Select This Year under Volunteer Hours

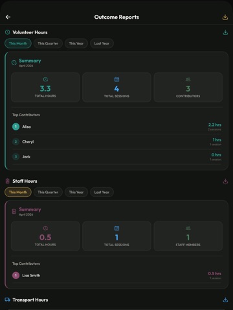click(x=76, y=43)
